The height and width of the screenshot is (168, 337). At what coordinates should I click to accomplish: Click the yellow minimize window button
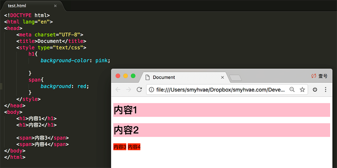click(x=125, y=76)
